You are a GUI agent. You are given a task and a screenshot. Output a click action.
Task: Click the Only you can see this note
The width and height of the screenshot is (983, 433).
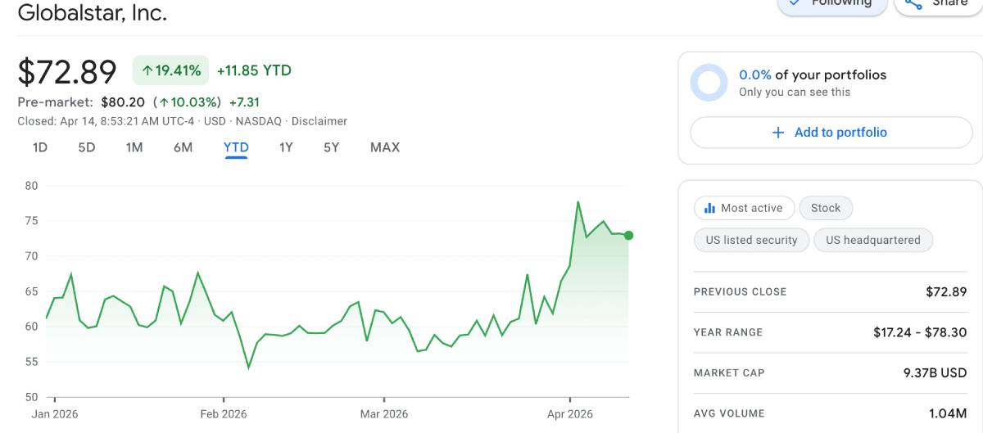click(x=795, y=92)
